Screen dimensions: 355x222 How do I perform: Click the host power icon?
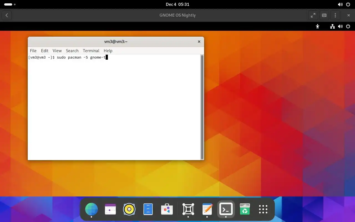(x=348, y=4)
